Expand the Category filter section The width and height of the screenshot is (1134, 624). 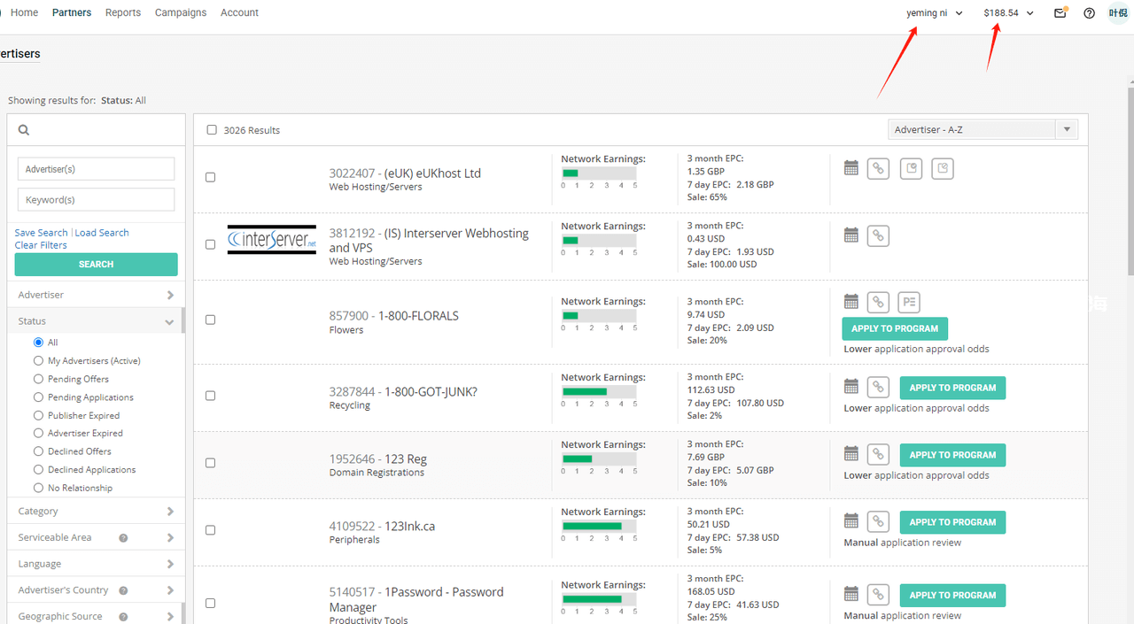96,511
